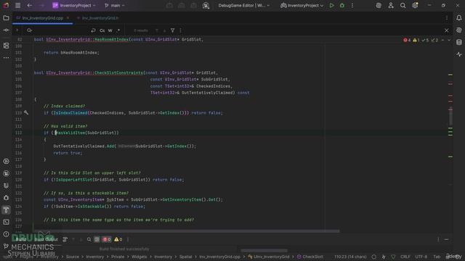
Task: Switch to Inv_InventoryGrid.h tab
Action: pyautogui.click(x=100, y=18)
